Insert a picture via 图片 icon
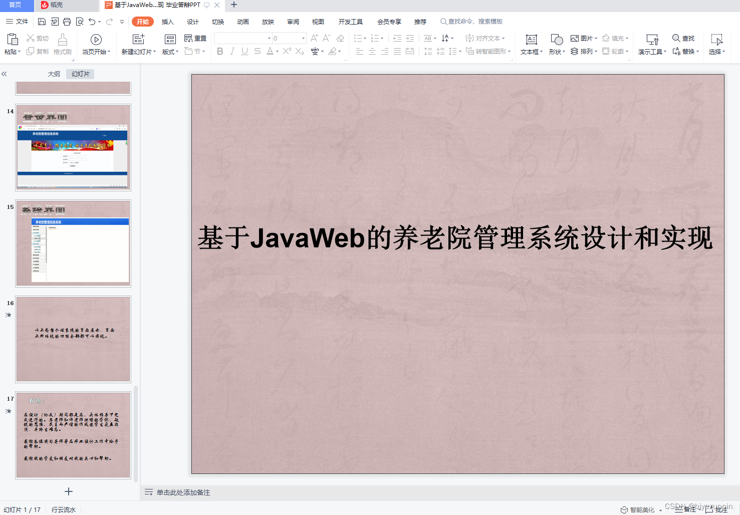Screen dimensions: 740x515 pyautogui.click(x=576, y=38)
